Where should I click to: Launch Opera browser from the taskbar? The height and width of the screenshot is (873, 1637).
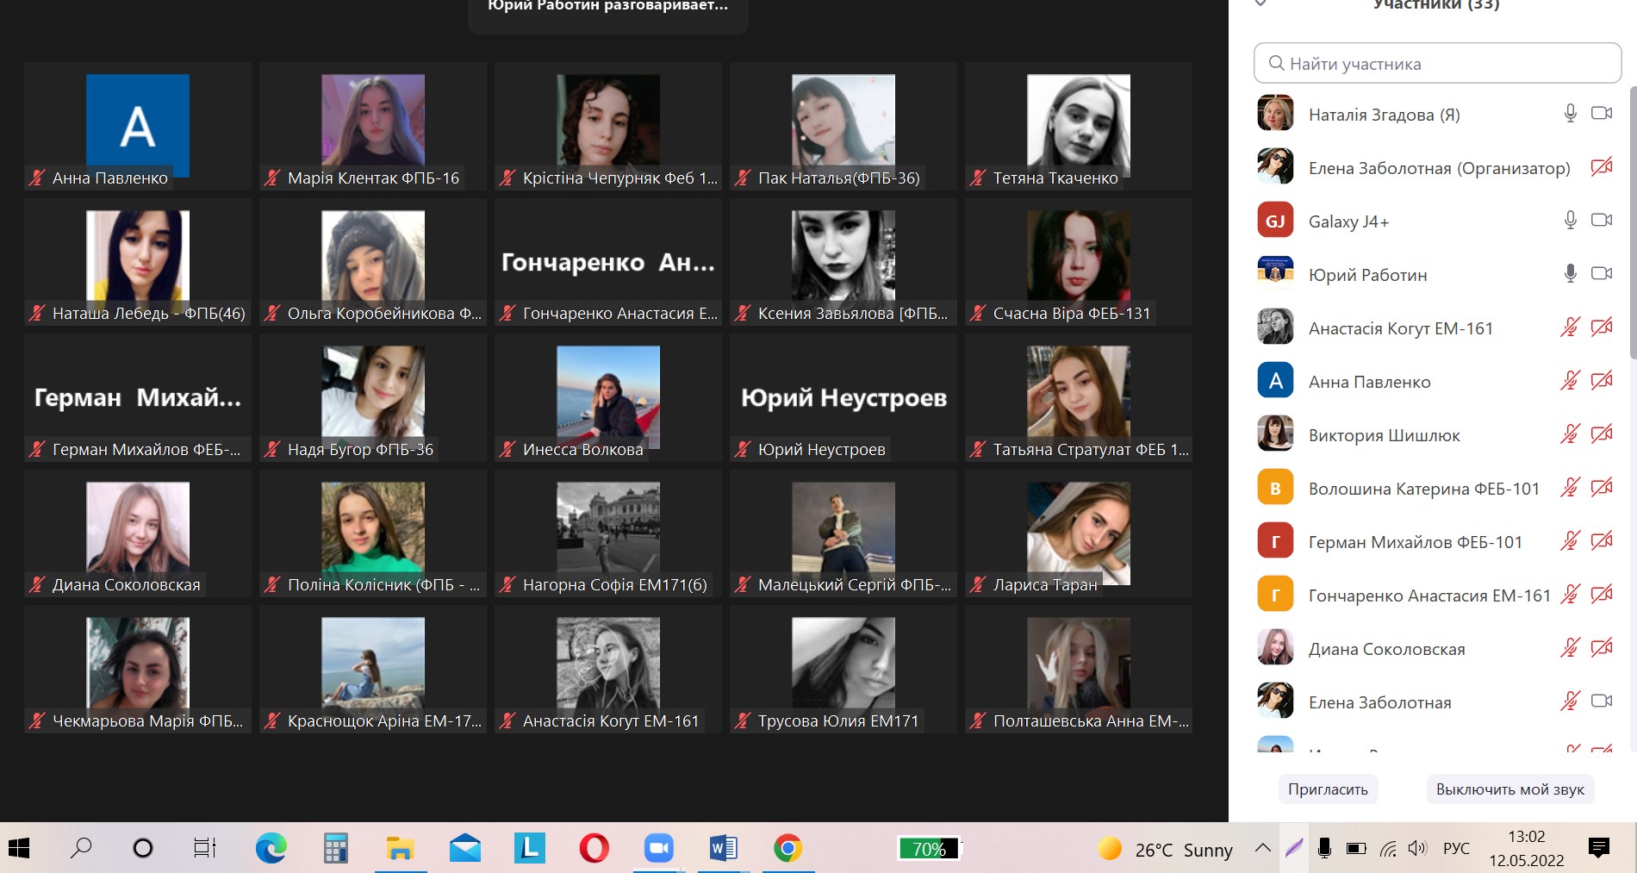[x=594, y=849]
